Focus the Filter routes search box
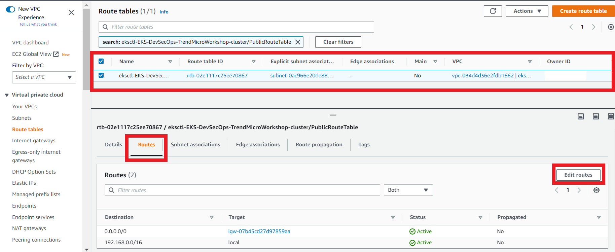The height and width of the screenshot is (252, 615). point(242,190)
